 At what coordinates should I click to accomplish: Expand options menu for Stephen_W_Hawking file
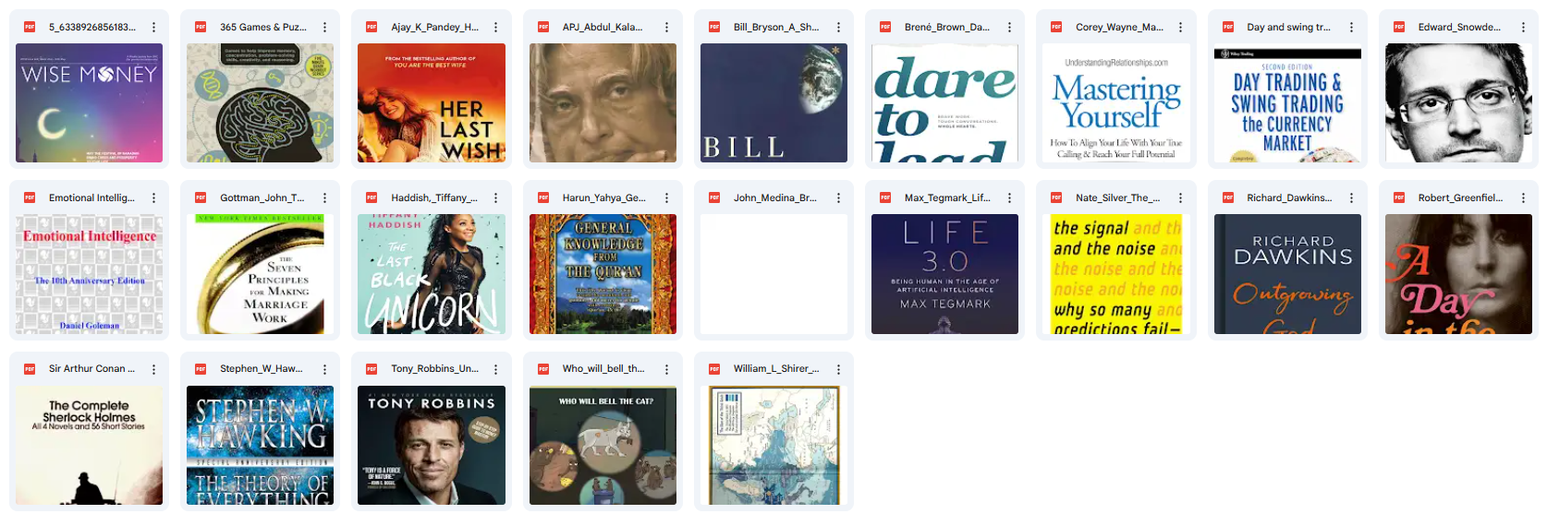pos(324,369)
